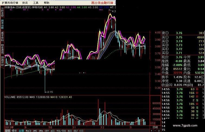Click the 0 reset button at bottom right

pyautogui.click(x=159, y=131)
